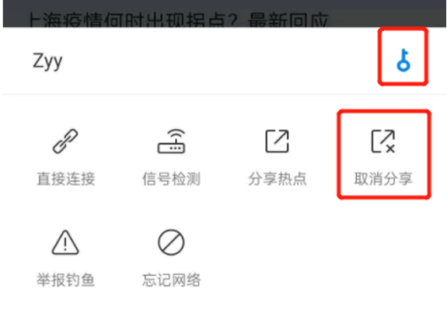Choose the 信号检测 option label
447x323 pixels.
171,179
